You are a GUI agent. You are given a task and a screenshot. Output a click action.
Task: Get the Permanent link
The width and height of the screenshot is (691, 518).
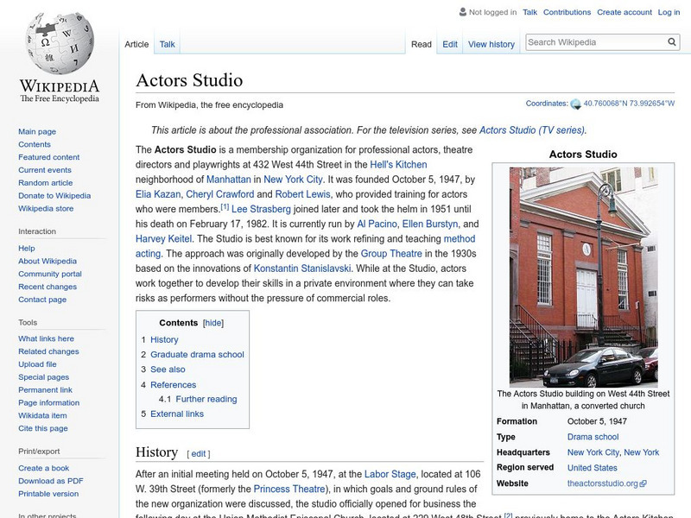click(45, 390)
